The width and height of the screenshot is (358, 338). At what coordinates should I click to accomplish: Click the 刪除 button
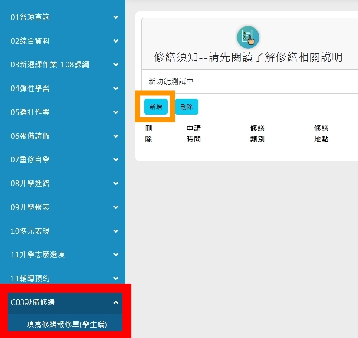click(187, 107)
